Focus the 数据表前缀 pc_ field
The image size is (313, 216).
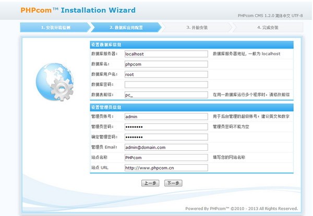click(x=166, y=95)
